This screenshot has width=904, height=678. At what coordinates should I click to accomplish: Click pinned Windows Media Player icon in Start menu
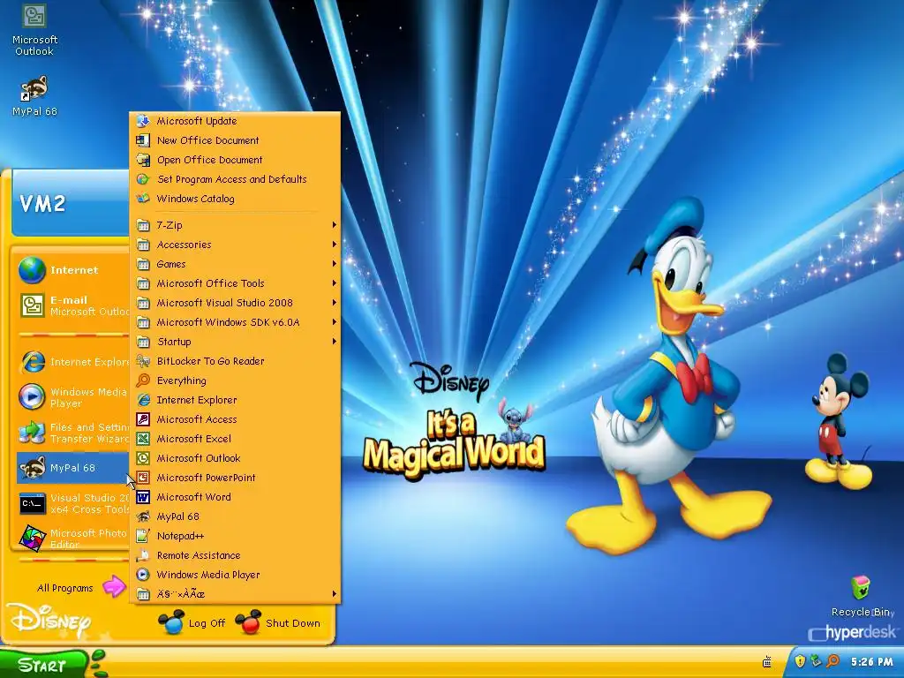click(32, 397)
